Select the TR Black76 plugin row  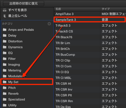pos(90,37)
